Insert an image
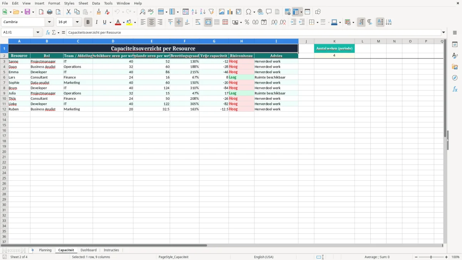Viewport: 462px width, 260px height. (x=222, y=12)
